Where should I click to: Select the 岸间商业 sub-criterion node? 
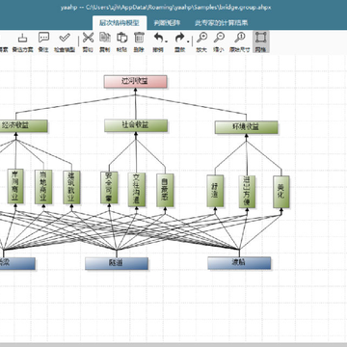pos(15,186)
